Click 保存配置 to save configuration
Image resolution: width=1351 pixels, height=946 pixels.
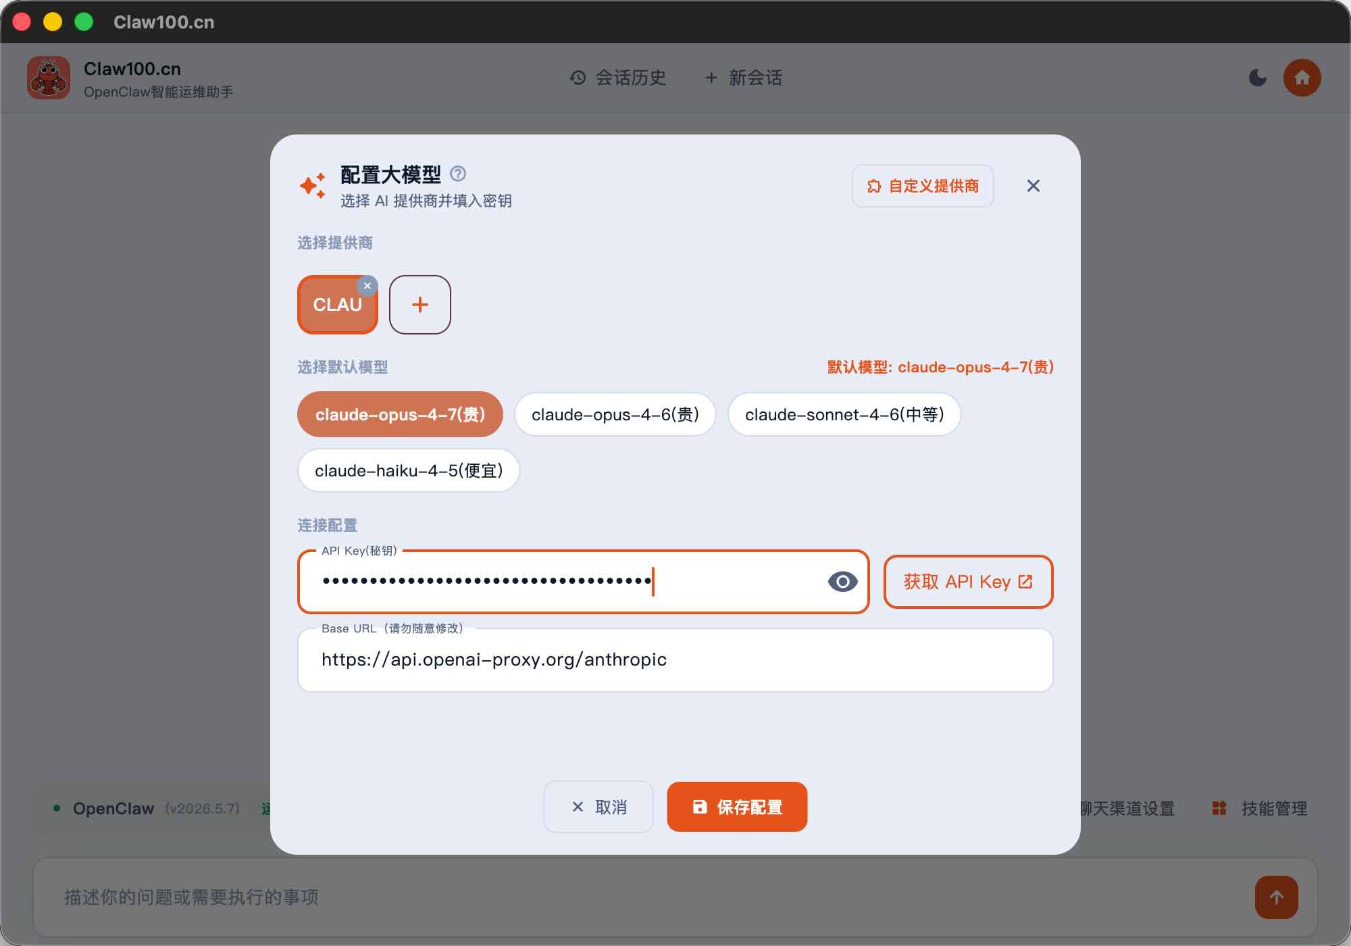coord(737,807)
